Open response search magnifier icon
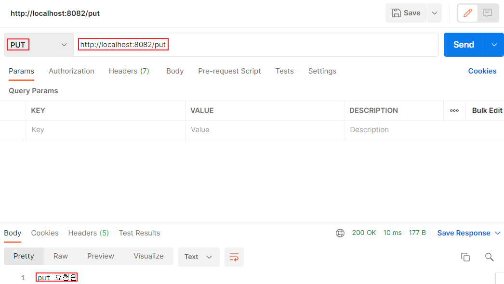Screen dimensions: 504x284 (489, 257)
